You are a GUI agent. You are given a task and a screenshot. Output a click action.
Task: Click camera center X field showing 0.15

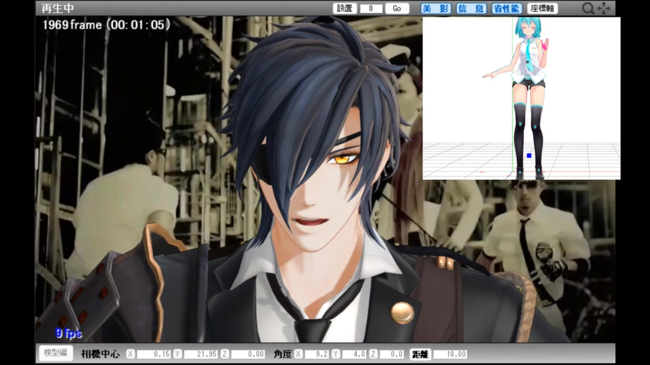point(154,354)
